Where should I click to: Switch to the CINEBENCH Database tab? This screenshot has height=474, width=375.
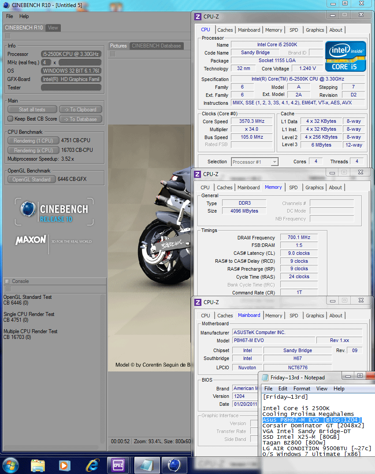point(156,46)
